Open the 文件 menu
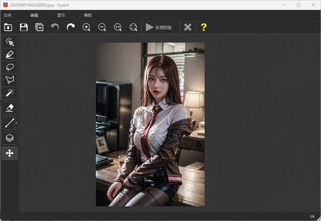This screenshot has height=221, width=321. pyautogui.click(x=7, y=15)
